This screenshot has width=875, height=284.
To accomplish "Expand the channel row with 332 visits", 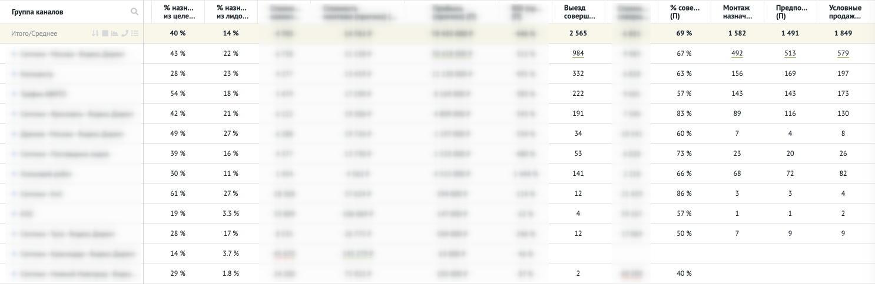I will tap(14, 74).
